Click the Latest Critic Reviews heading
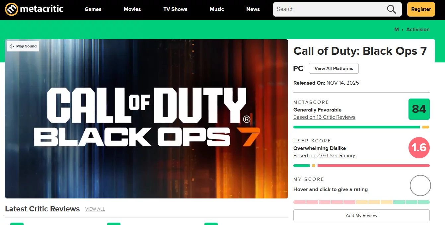 [42, 209]
